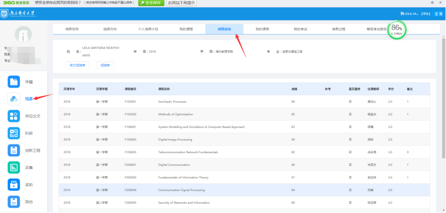Open the 360 toolbar settings gear

[x=432, y=2]
